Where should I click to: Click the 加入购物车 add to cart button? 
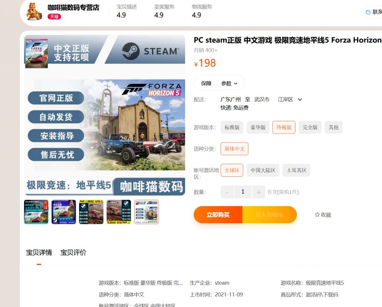coord(269,215)
